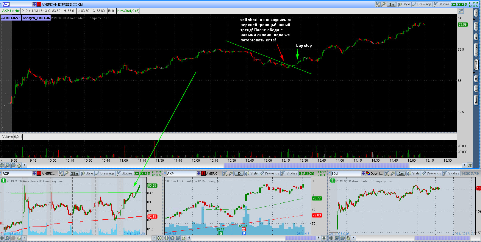Click colored squares icon next to Dow J...
This screenshot has width=481, height=242.
[368, 173]
